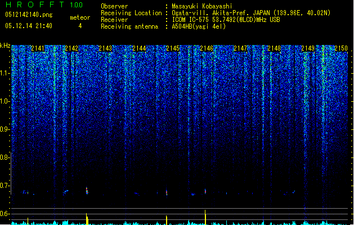This screenshot has height=225, width=354.
Task: Click the 0.9 kHz axis tick label
Action: click(x=5, y=129)
